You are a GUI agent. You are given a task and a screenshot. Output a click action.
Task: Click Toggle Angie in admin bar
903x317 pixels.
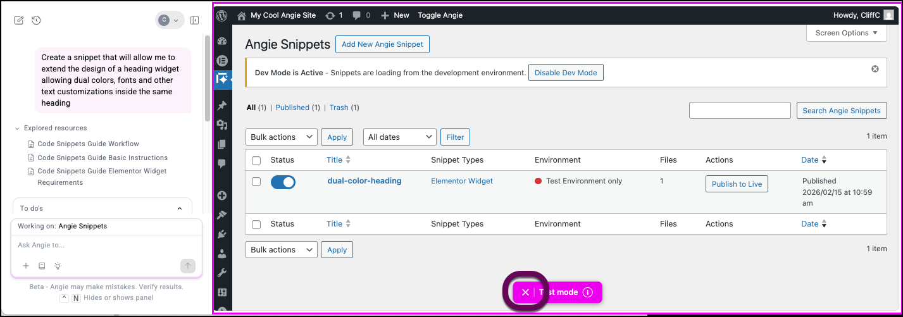point(440,15)
